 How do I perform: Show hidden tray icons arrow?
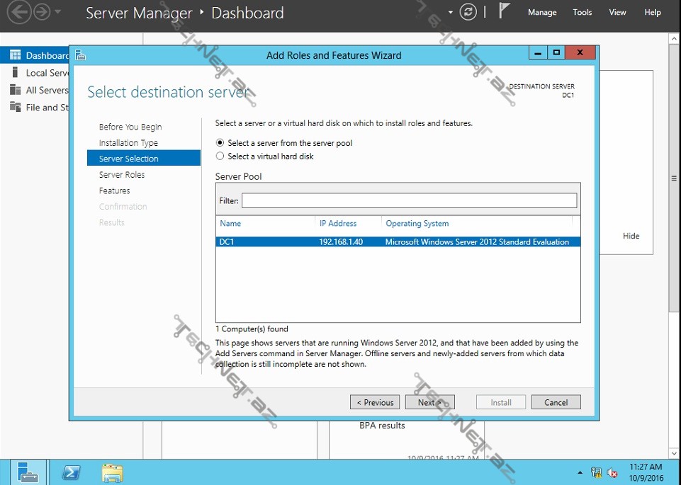click(x=580, y=472)
